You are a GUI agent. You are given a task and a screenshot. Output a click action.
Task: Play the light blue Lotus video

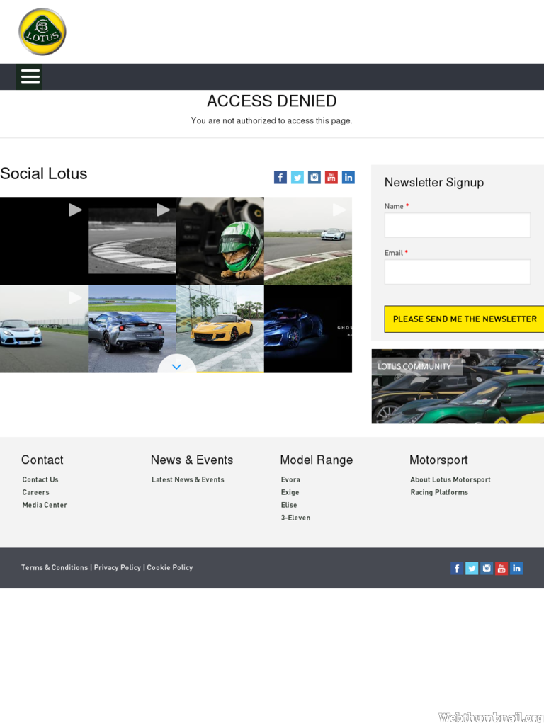(44, 329)
